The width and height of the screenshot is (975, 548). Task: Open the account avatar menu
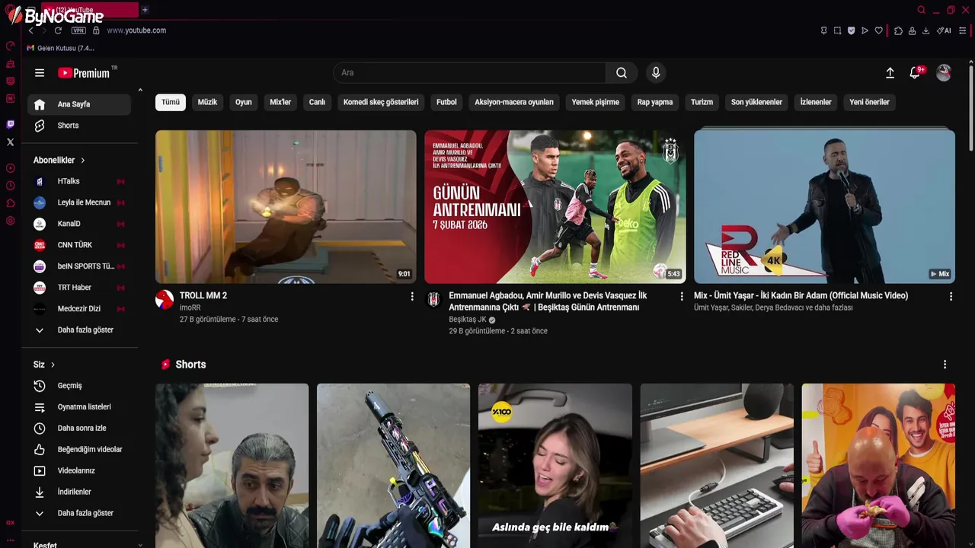(x=944, y=73)
